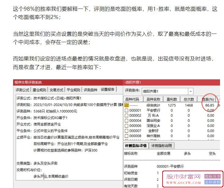Select the 交易方式 tab
224x188 pixels.
click(57, 90)
